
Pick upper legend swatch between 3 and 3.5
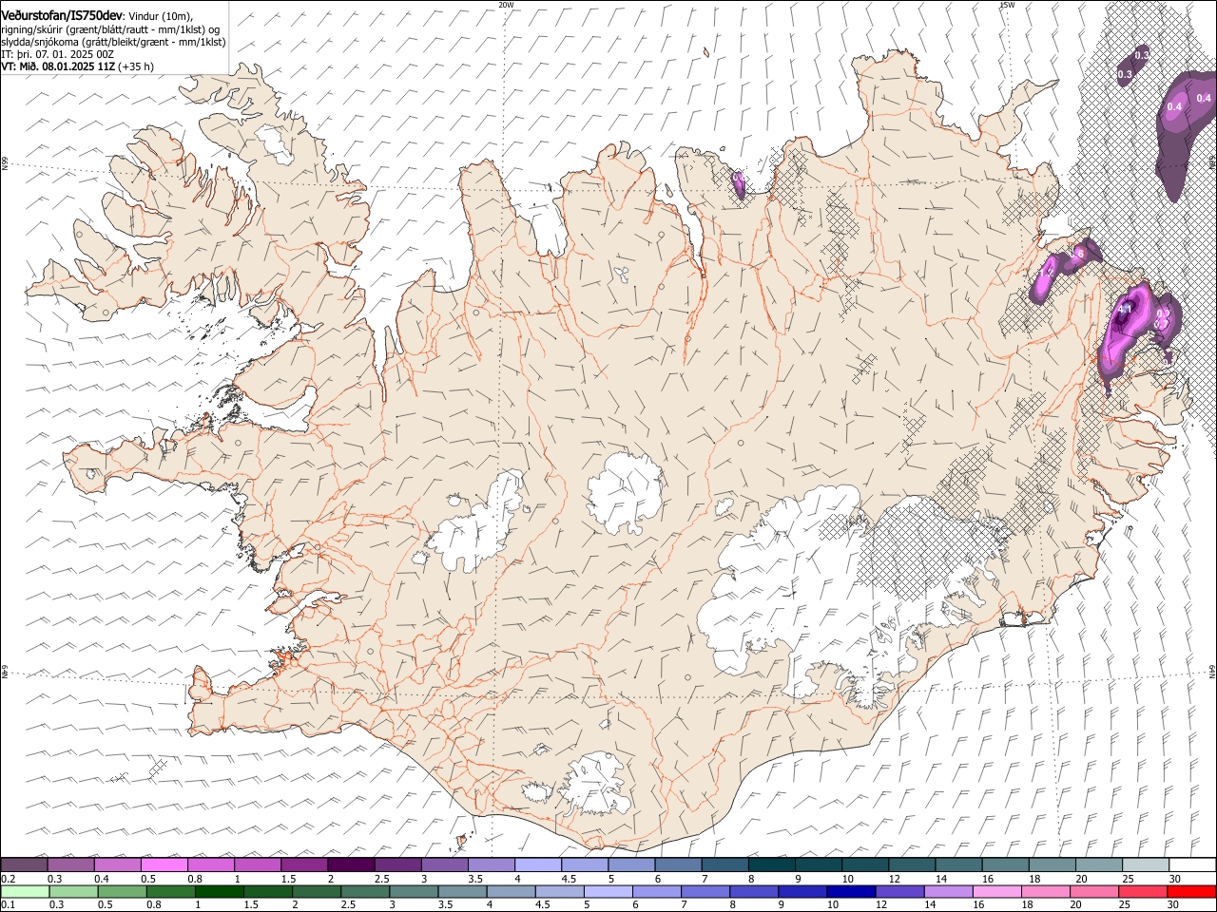(444, 865)
